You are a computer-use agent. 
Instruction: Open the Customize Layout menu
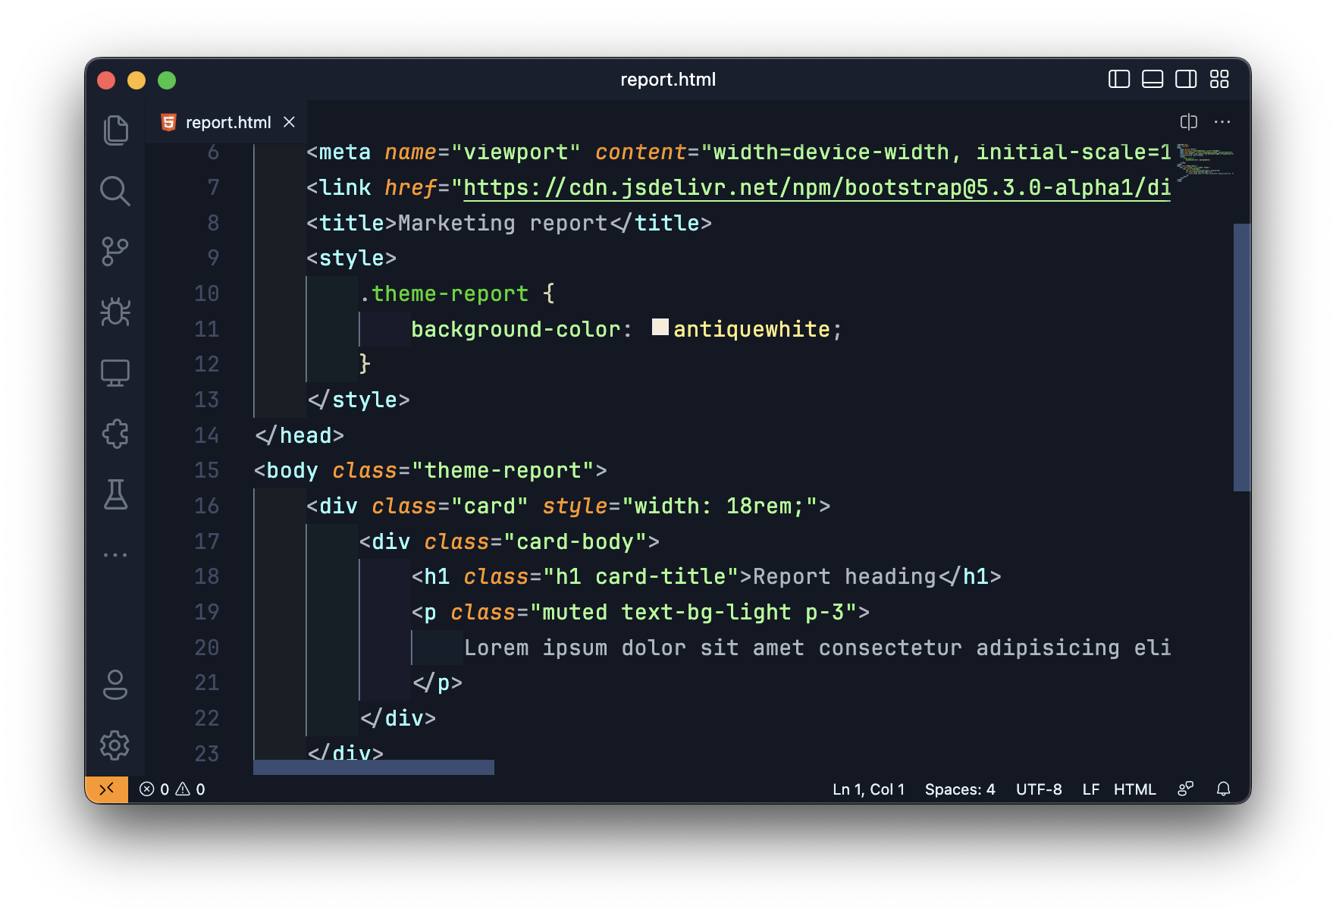1219,80
